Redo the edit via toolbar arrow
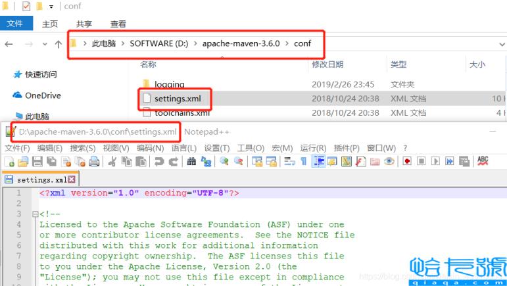 [173, 161]
